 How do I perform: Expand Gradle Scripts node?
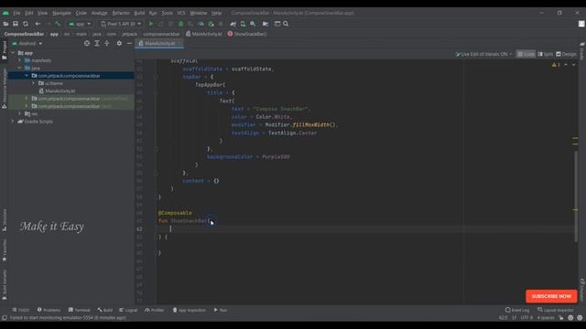(13, 122)
